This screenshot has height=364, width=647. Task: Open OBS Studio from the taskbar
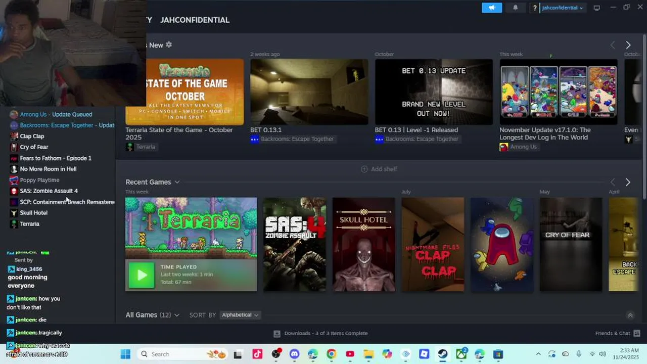coord(276,354)
